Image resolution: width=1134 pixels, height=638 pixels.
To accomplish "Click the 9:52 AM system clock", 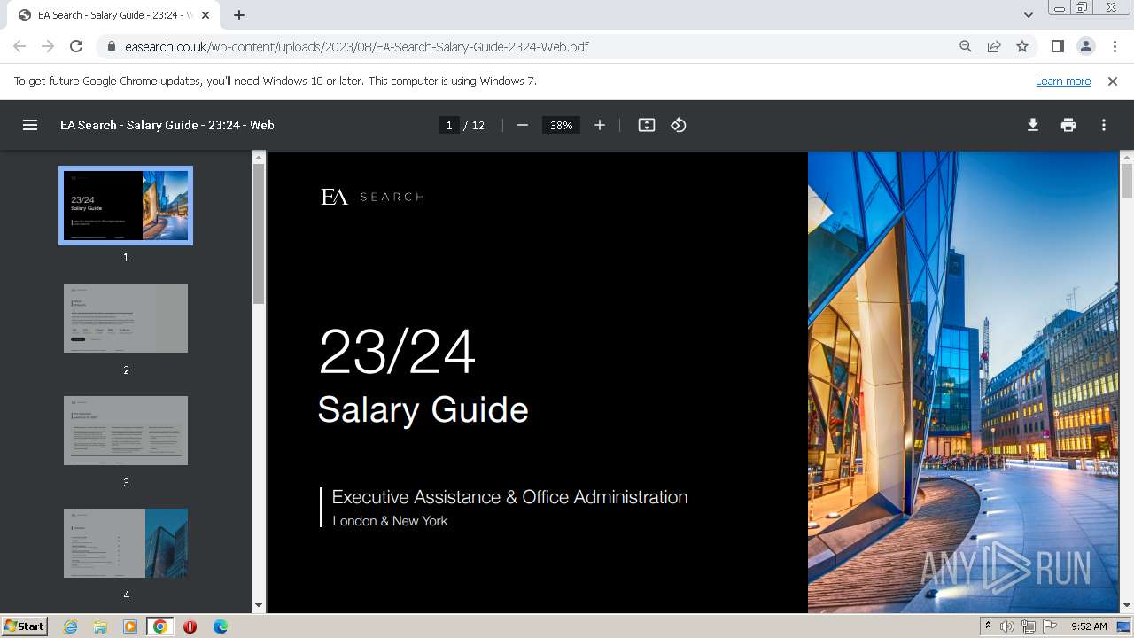I will point(1089,626).
